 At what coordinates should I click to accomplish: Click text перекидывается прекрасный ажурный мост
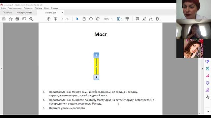pyautogui.click(x=78, y=95)
